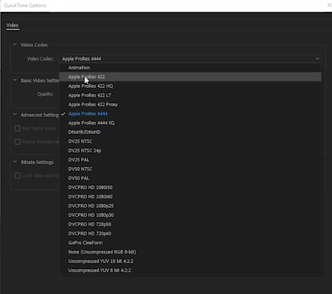Choose DVCPRO HD 720p50
332x294 pixels.
(190, 224)
